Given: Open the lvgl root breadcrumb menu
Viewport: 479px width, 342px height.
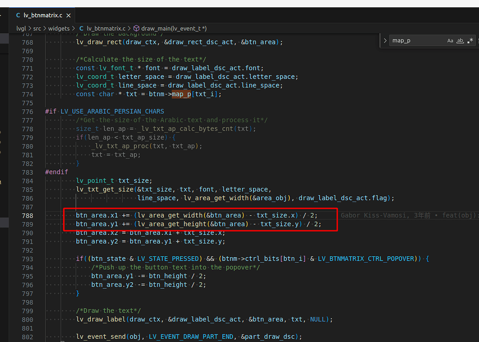Looking at the screenshot, I should click(21, 28).
